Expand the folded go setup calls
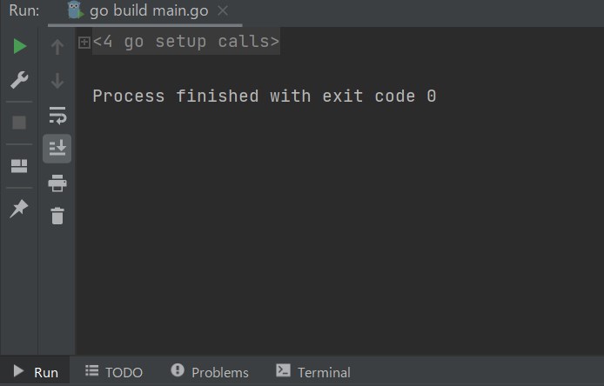 click(x=84, y=43)
